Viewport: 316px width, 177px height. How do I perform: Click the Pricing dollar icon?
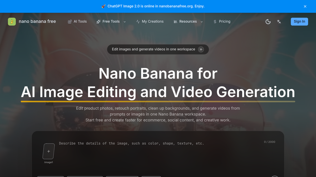(x=215, y=22)
